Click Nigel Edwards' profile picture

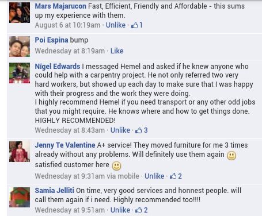pyautogui.click(x=20, y=73)
